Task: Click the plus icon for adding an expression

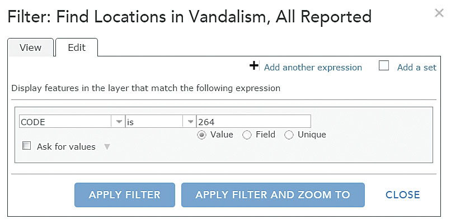Action: [x=254, y=66]
